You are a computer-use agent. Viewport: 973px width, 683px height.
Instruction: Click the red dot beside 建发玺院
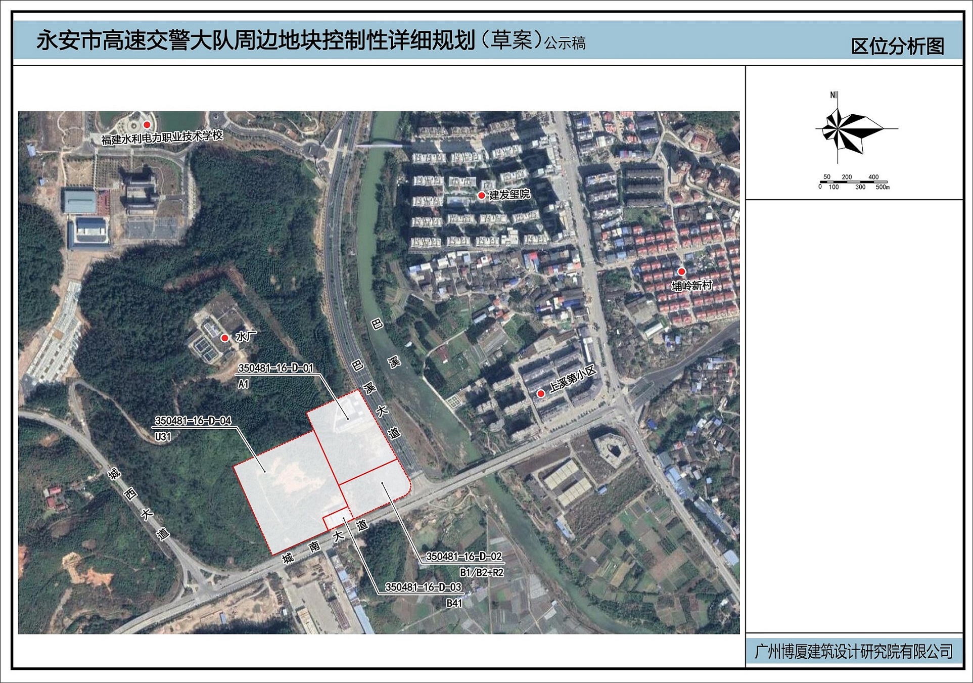point(481,195)
